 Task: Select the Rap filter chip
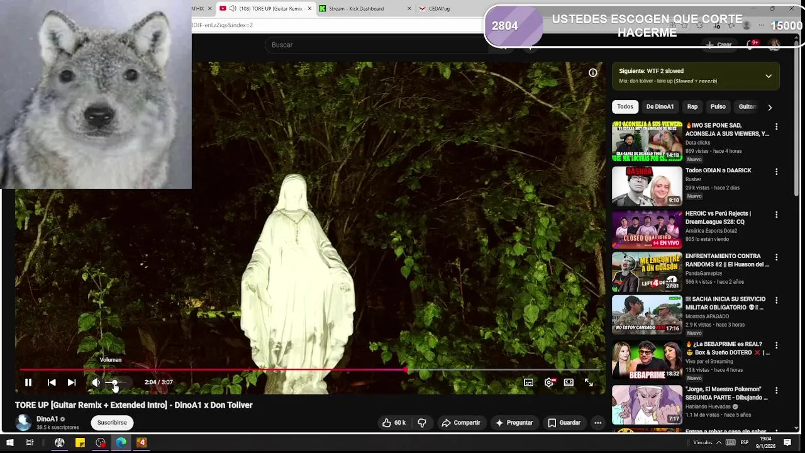pyautogui.click(x=692, y=107)
